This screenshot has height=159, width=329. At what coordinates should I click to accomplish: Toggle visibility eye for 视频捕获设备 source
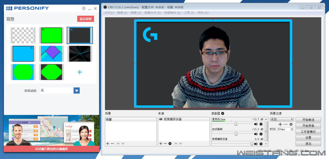click(x=161, y=119)
